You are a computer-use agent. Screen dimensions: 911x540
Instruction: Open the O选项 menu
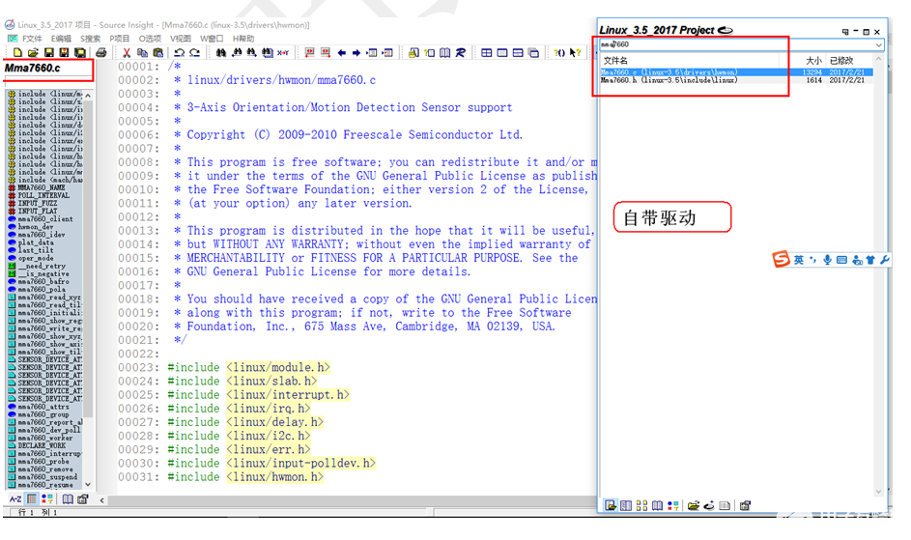150,39
